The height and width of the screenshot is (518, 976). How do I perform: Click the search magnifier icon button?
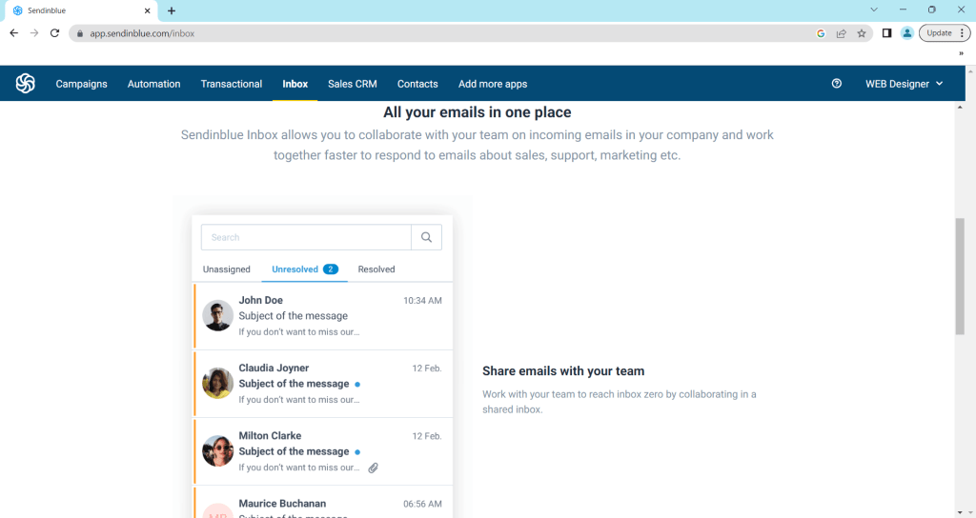click(x=426, y=237)
